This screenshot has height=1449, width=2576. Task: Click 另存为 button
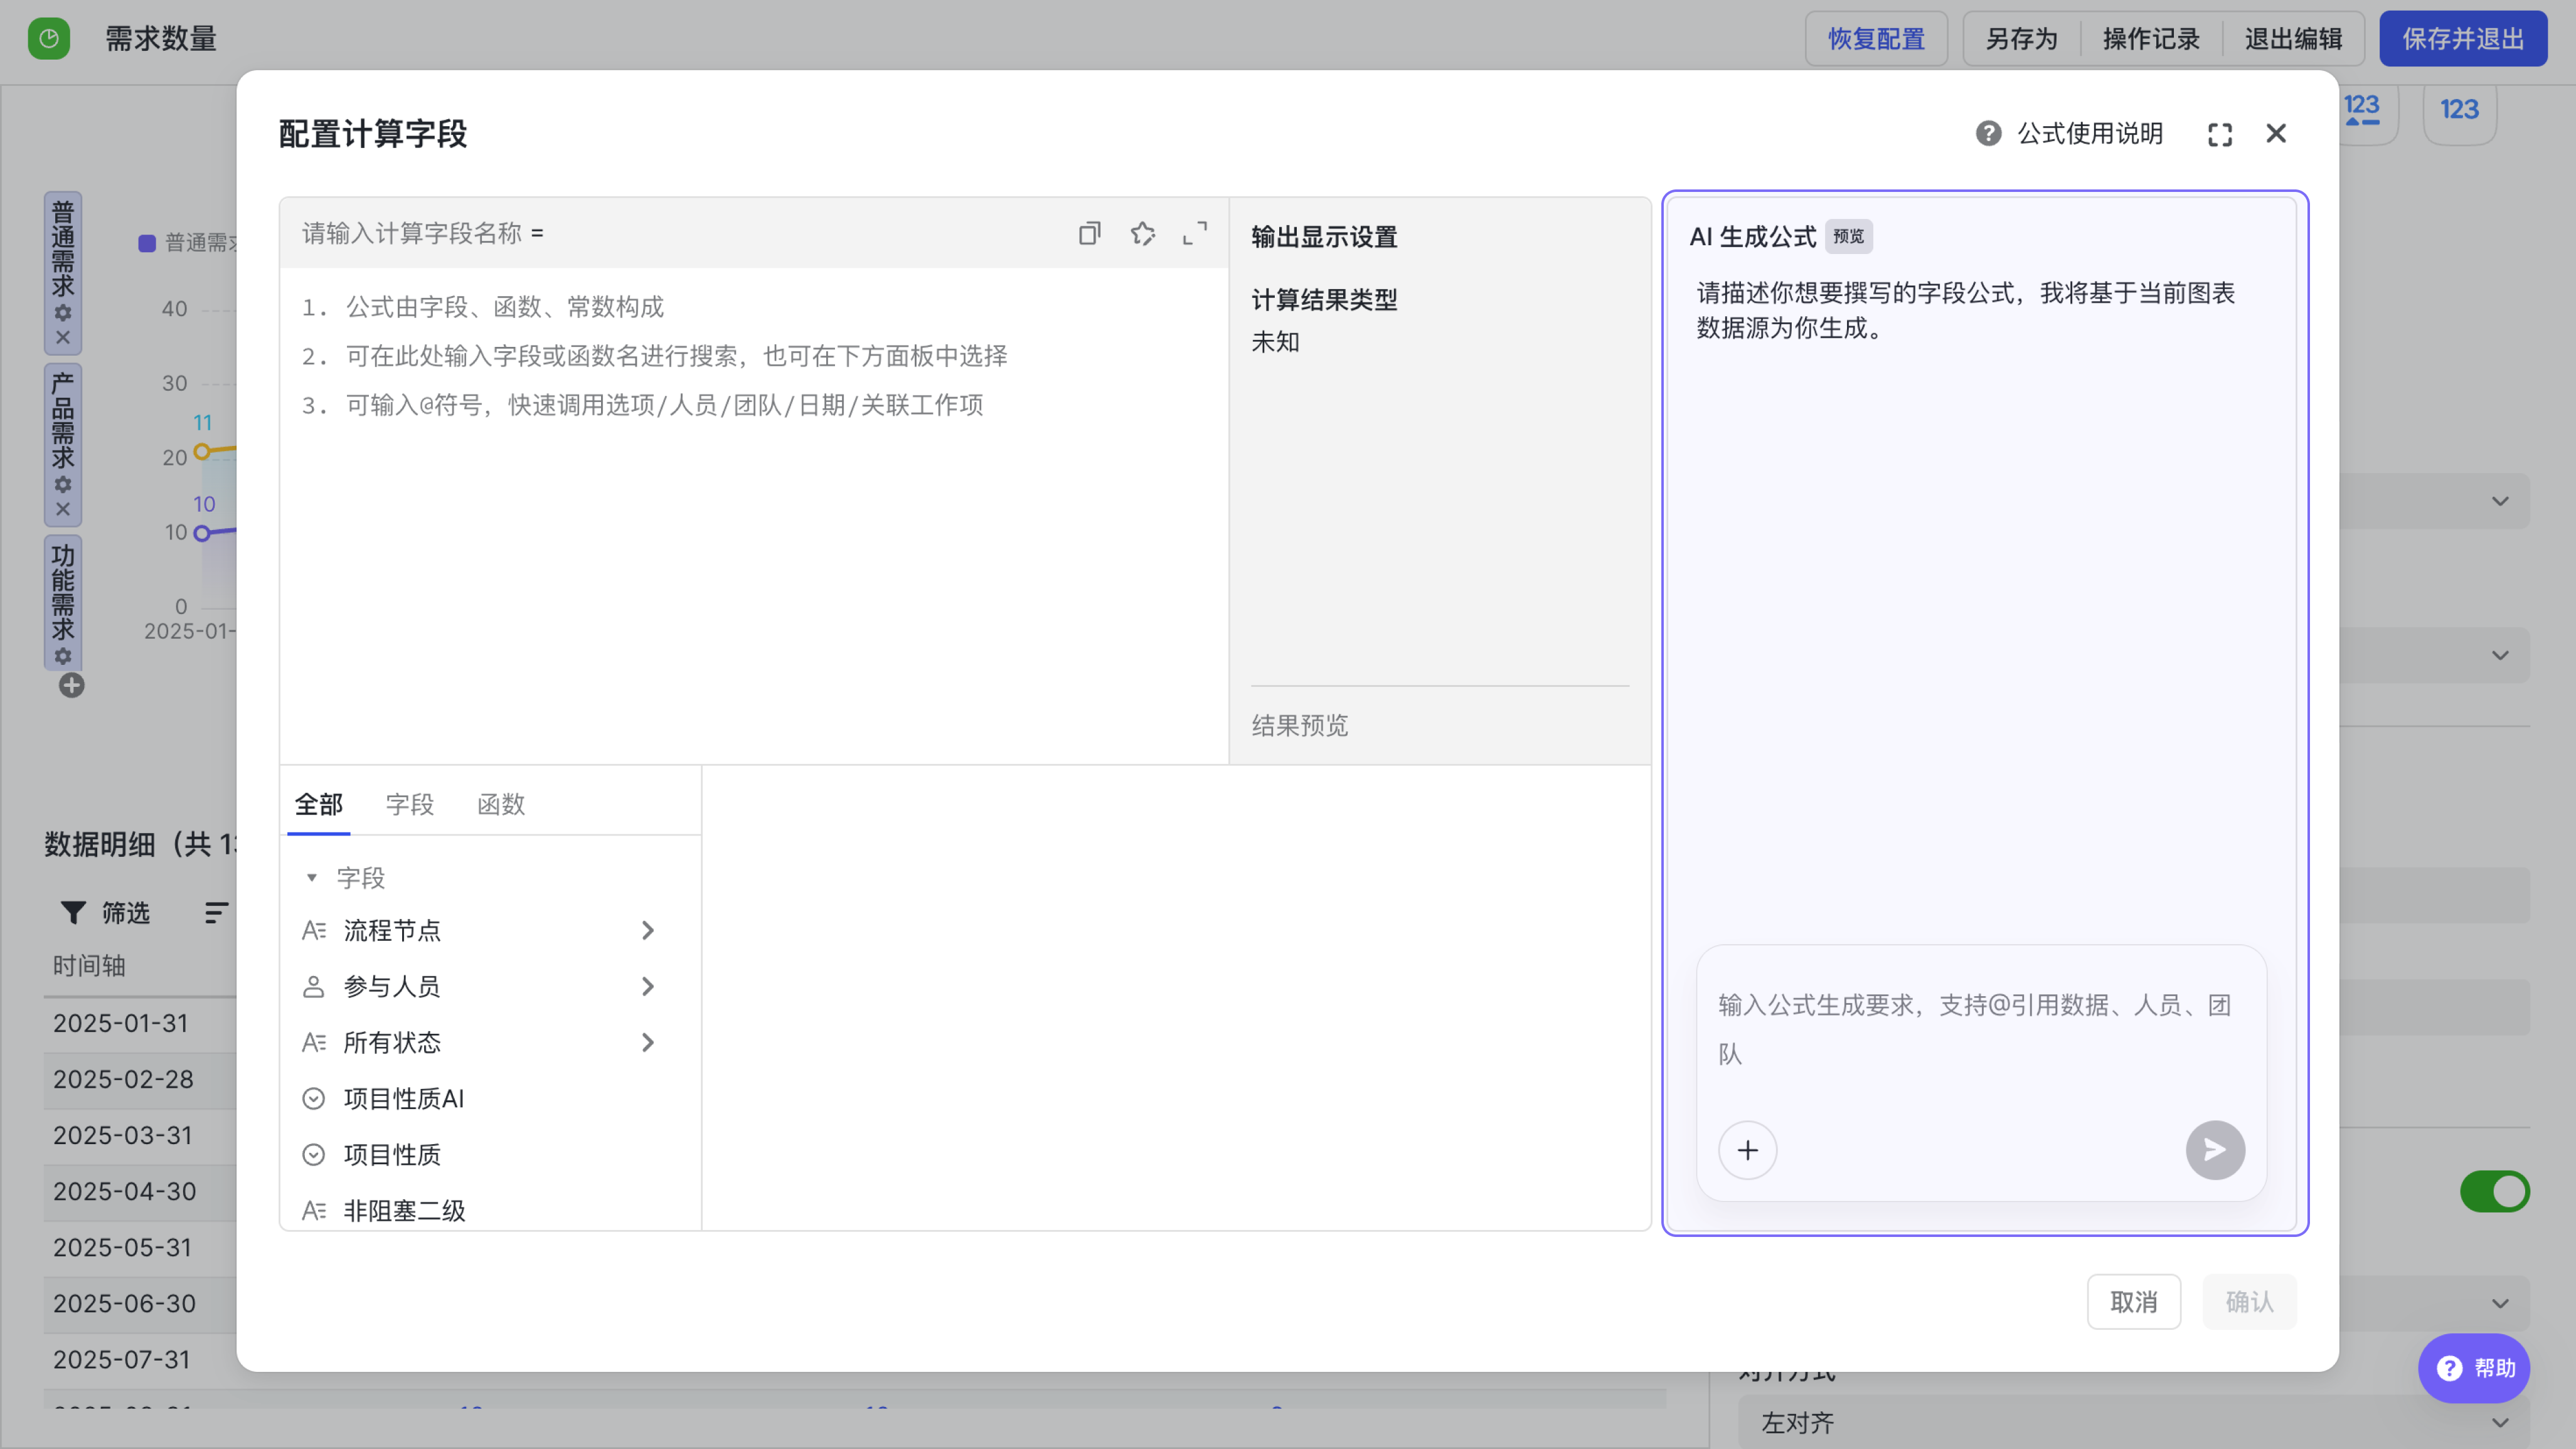pyautogui.click(x=2021, y=39)
